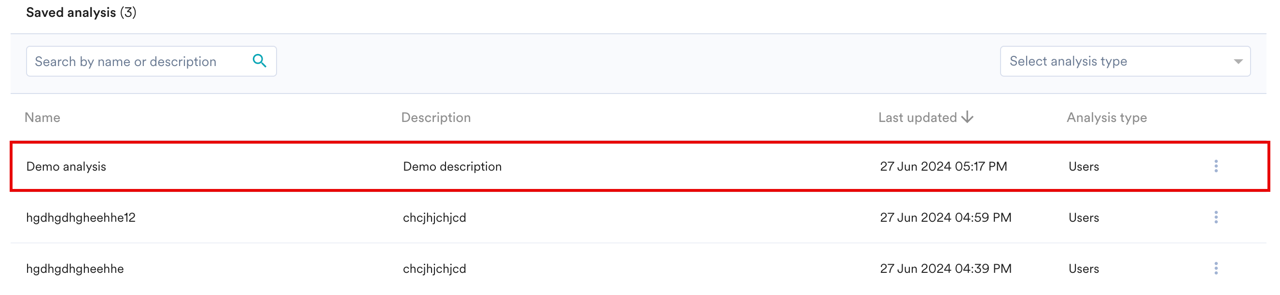
Task: Focus the search by name or description field
Action: click(139, 61)
